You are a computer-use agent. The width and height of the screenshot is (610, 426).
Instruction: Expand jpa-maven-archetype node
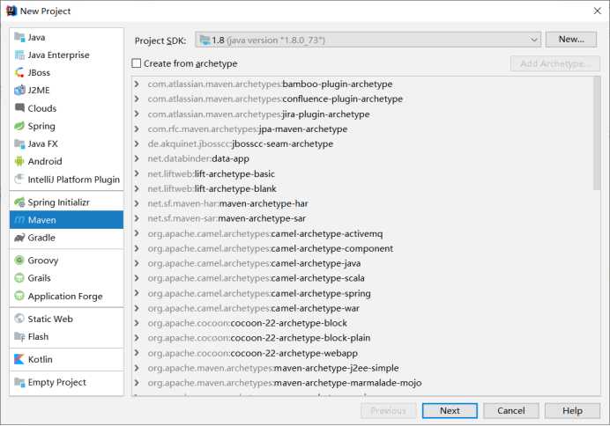point(137,129)
